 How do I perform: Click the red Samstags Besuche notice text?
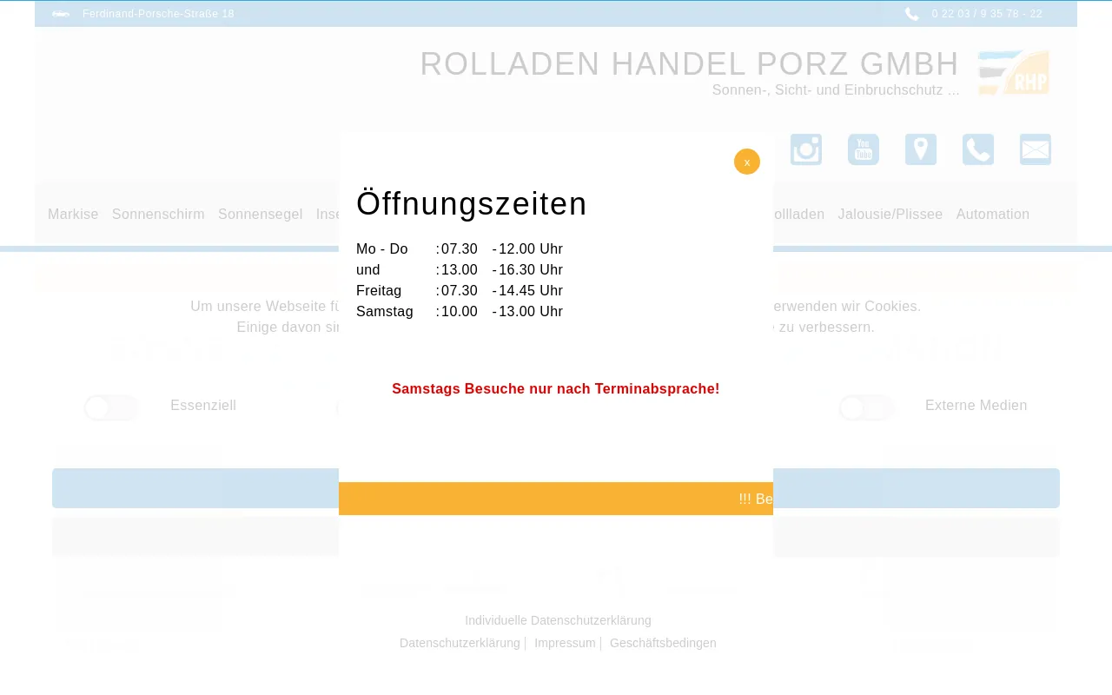[556, 389]
